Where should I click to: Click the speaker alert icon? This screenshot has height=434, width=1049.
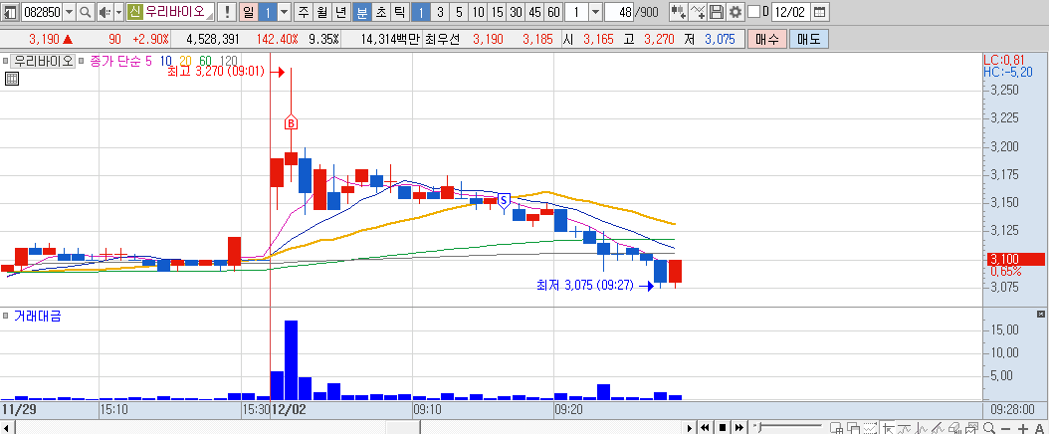[x=104, y=12]
